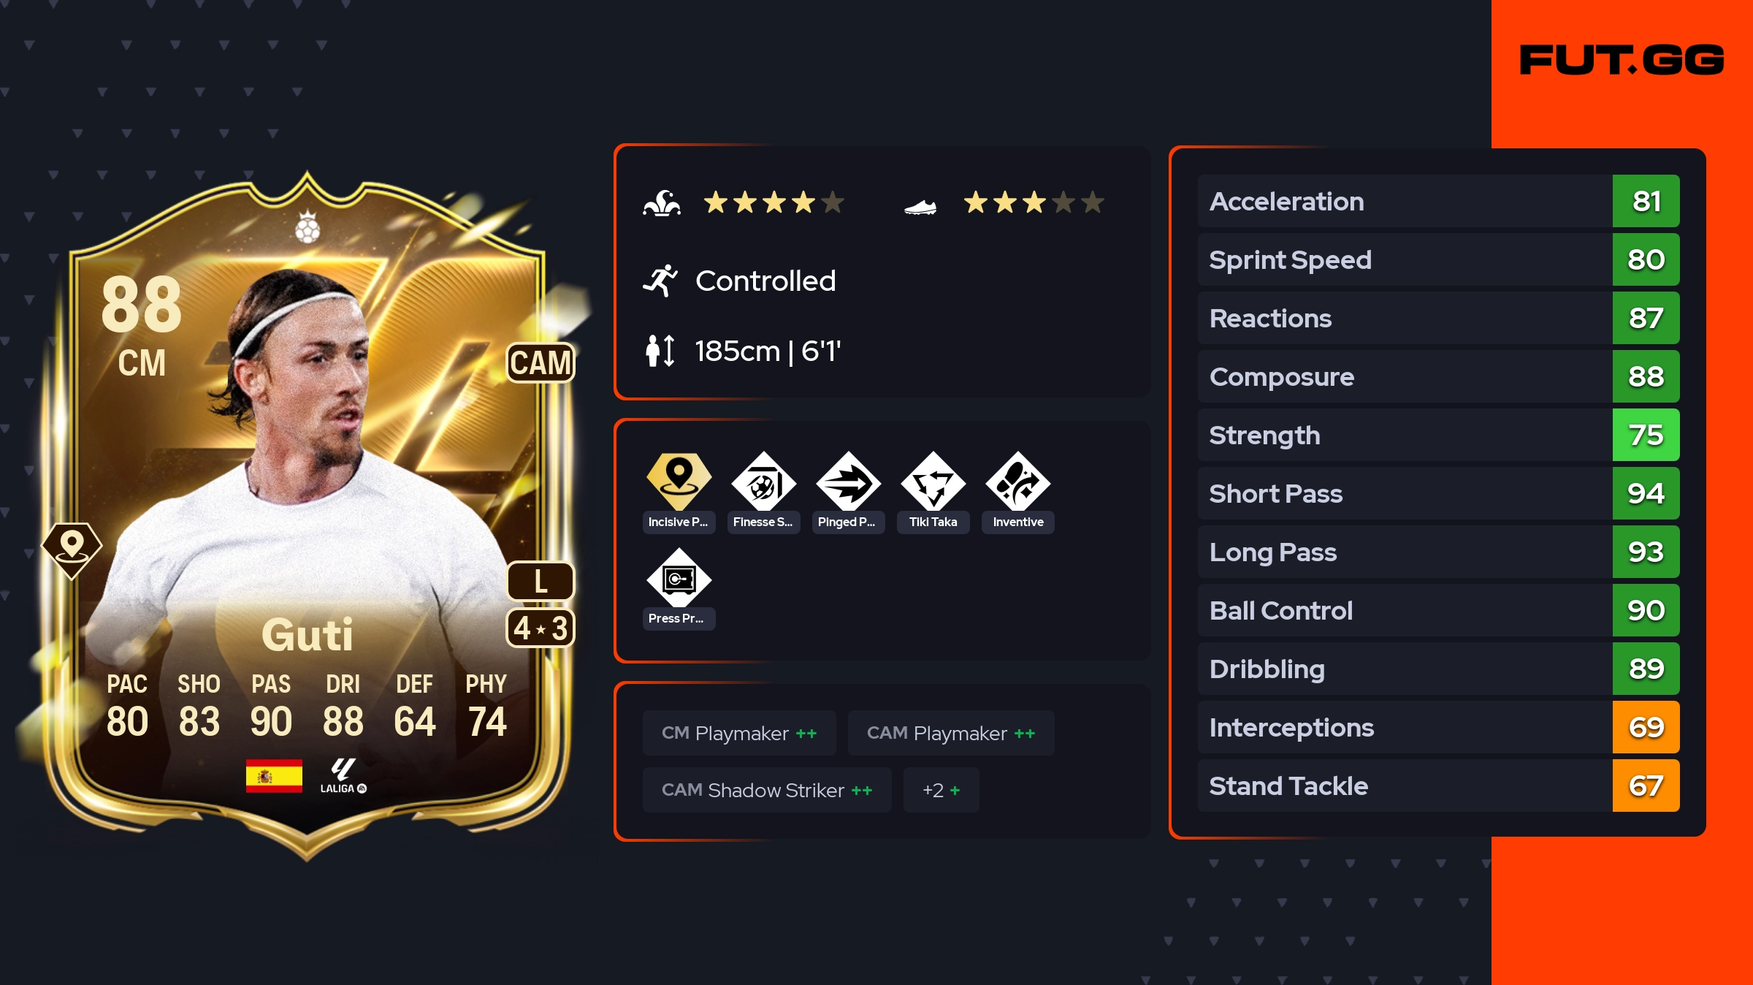Select the CAM Playmaker ++ role chip
This screenshot has width=1753, height=985.
(951, 733)
